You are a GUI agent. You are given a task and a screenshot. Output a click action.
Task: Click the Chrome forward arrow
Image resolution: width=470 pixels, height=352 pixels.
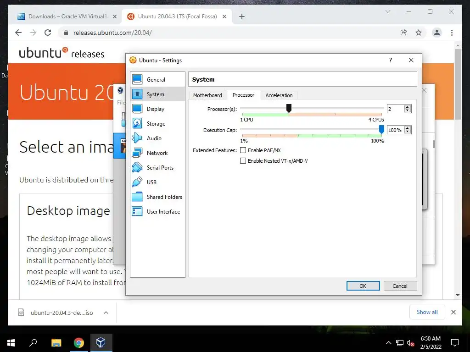click(33, 33)
